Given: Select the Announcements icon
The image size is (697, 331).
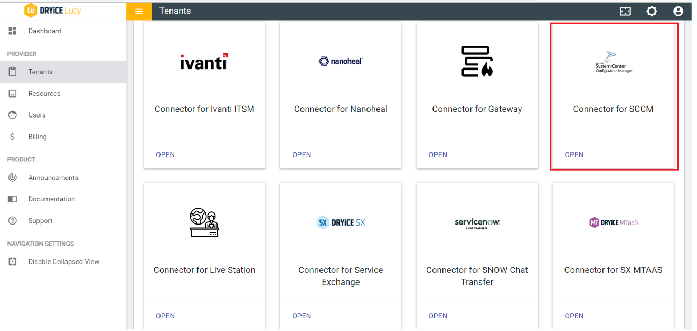Looking at the screenshot, I should tap(12, 177).
